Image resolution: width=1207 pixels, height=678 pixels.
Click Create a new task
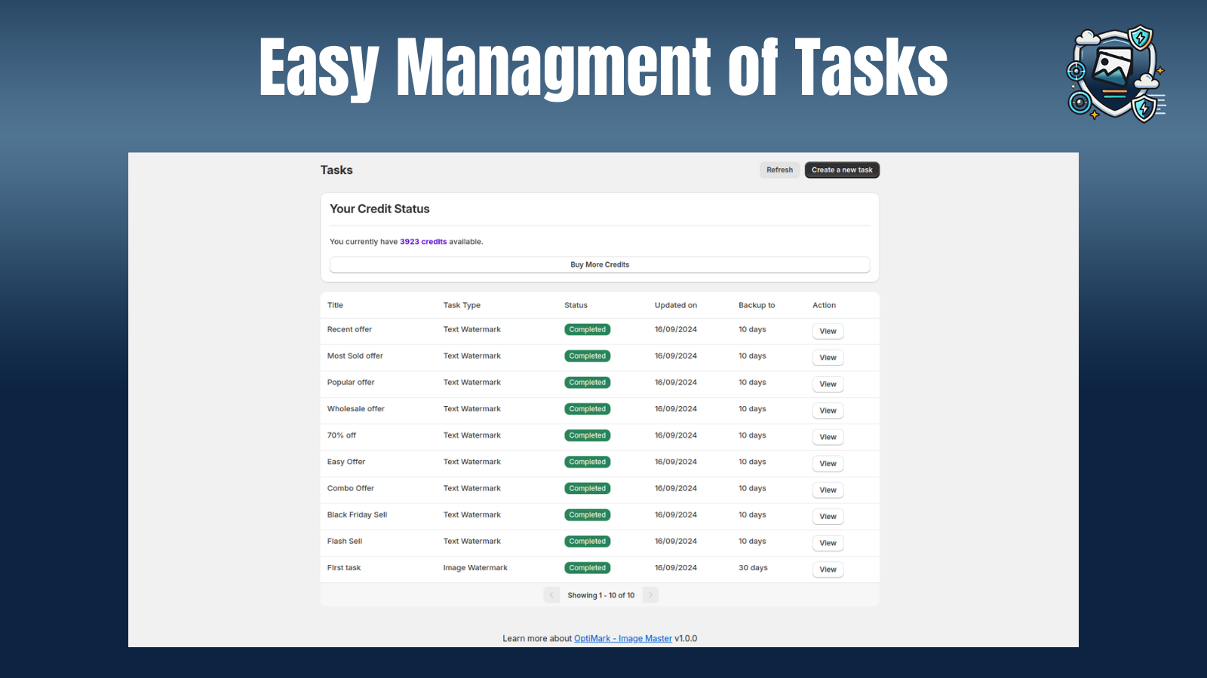pos(842,169)
